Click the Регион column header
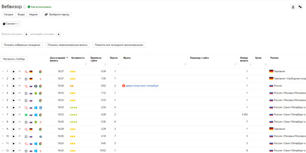 (x=274, y=58)
